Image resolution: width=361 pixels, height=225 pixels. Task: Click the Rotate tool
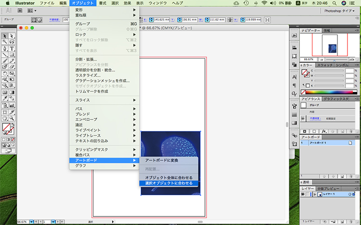pyautogui.click(x=4, y=74)
